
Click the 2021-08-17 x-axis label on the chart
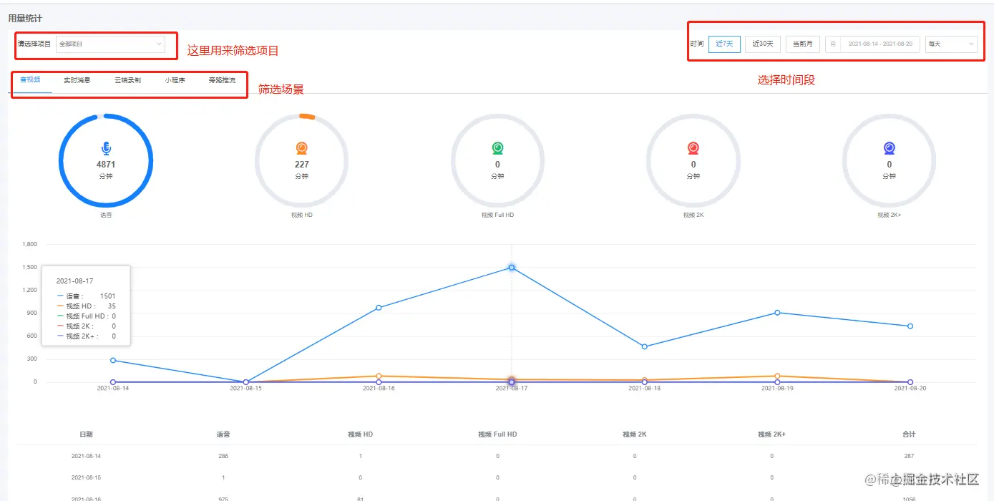[512, 389]
